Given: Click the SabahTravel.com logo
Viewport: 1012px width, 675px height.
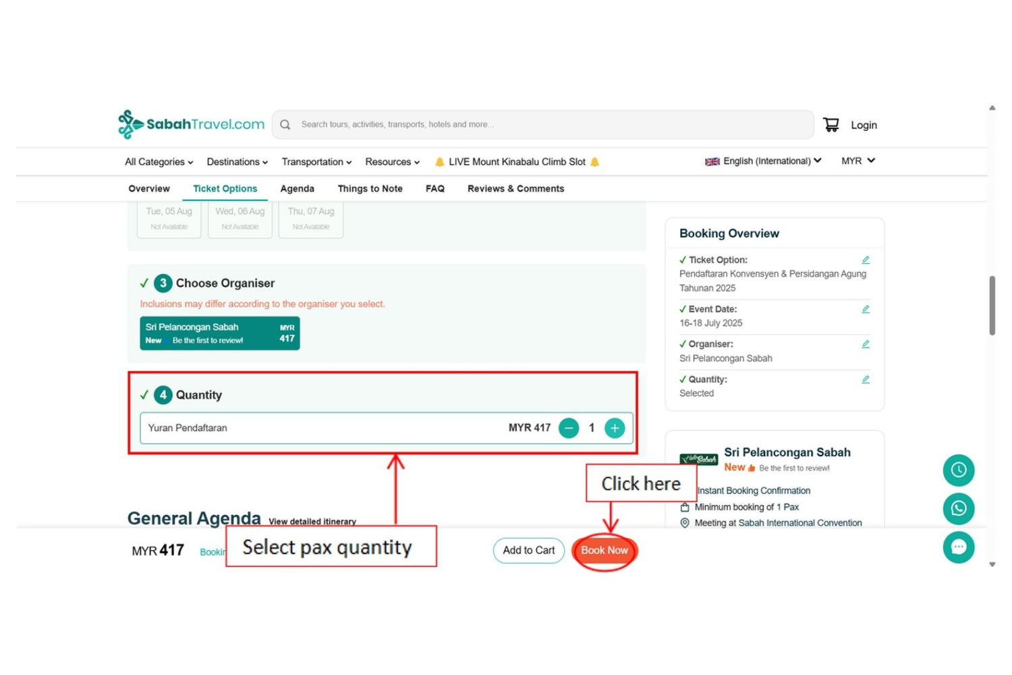Looking at the screenshot, I should point(192,124).
